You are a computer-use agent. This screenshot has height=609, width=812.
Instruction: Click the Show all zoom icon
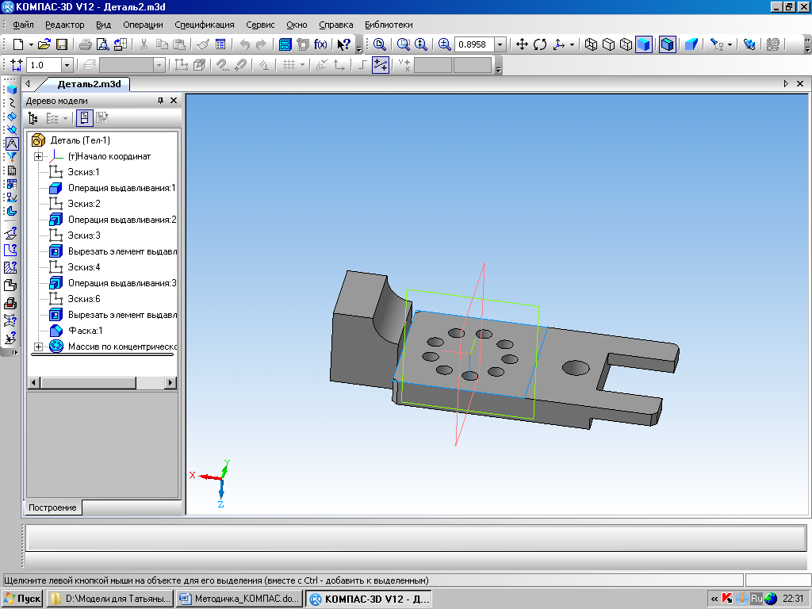coord(380,44)
